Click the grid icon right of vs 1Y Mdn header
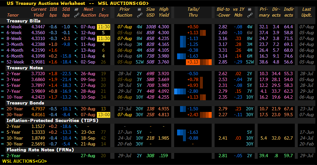 pyautogui.click(x=250, y=9)
